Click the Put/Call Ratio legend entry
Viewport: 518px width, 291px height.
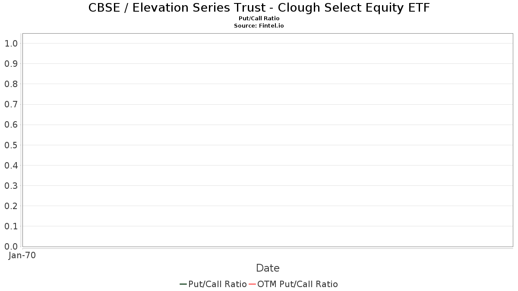(213, 284)
